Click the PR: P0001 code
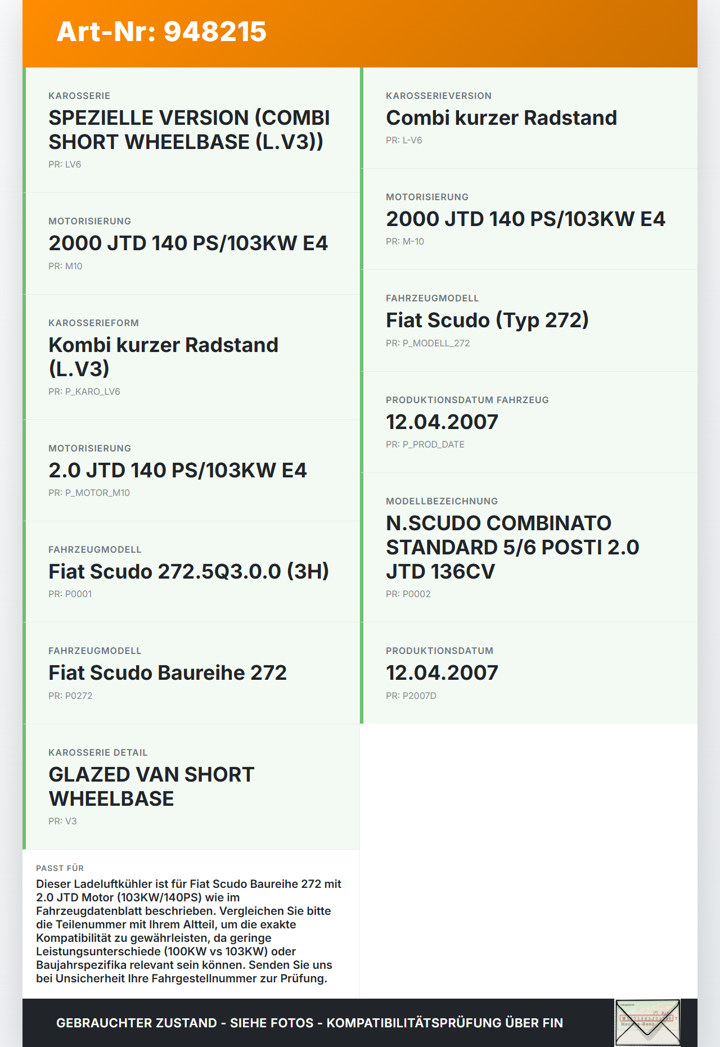 (70, 594)
